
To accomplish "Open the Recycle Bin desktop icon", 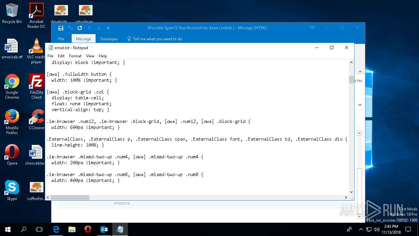I will click(12, 14).
